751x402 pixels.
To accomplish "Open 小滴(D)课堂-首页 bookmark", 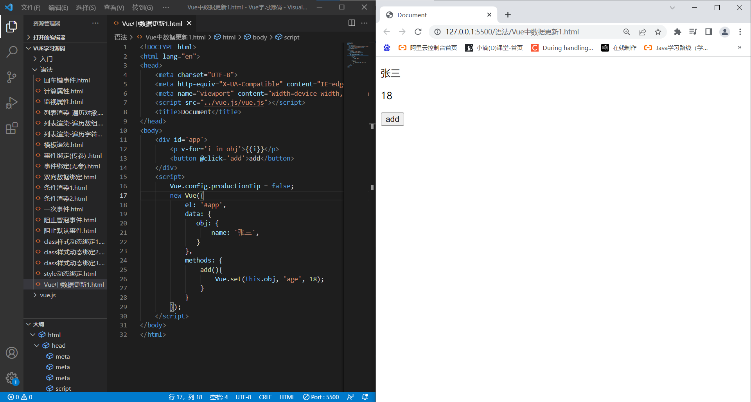I will tap(494, 48).
